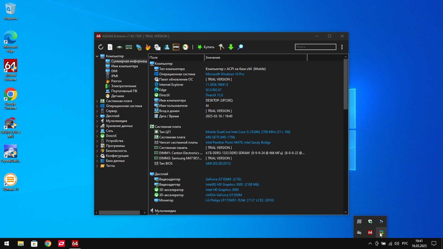This screenshot has width=443, height=249.
Task: Select Разгон in the tree
Action: pos(116,81)
